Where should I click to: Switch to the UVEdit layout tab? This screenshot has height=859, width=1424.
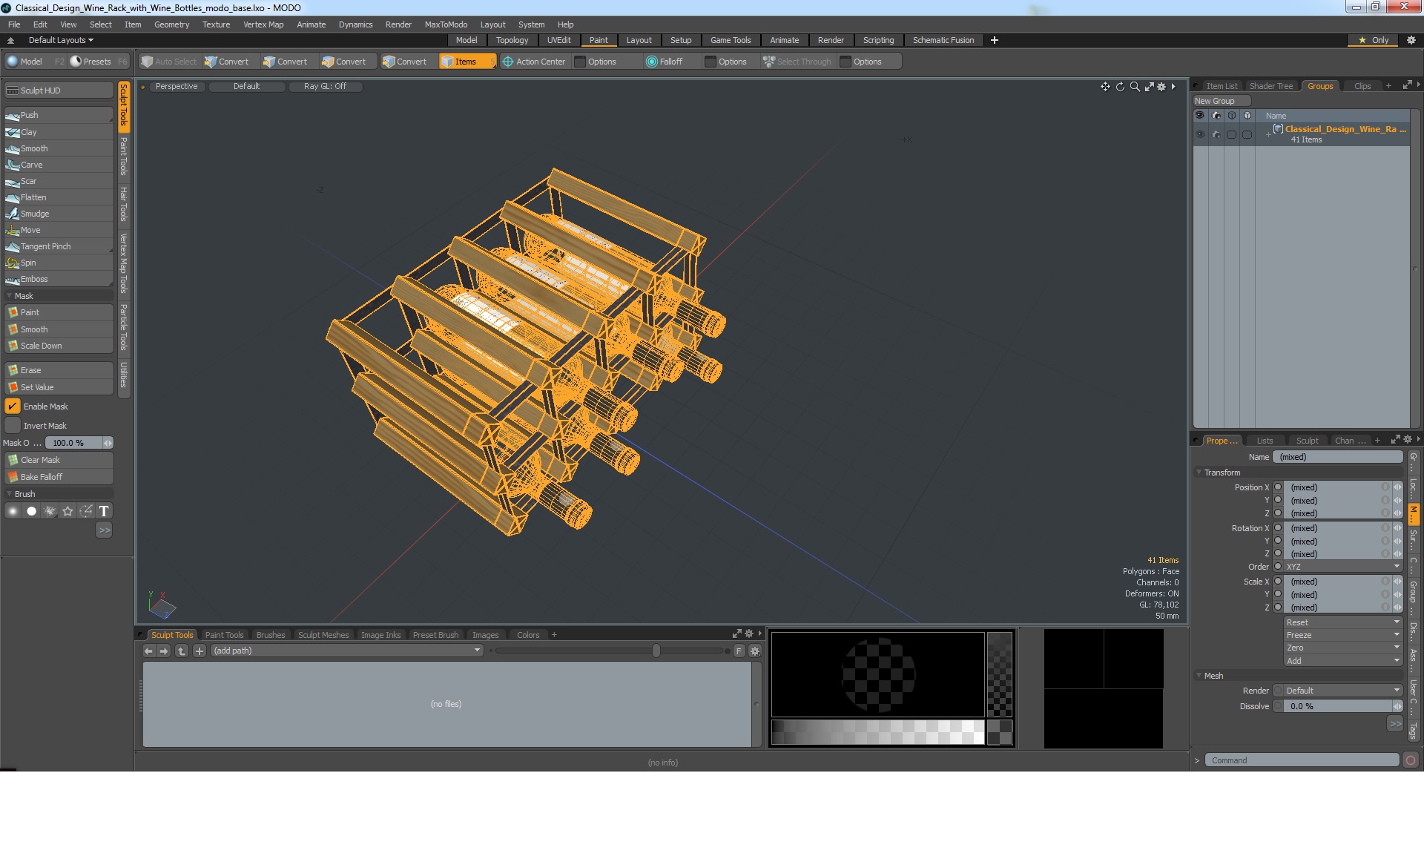pos(558,40)
